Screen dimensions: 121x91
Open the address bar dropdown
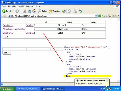tap(96, 16)
